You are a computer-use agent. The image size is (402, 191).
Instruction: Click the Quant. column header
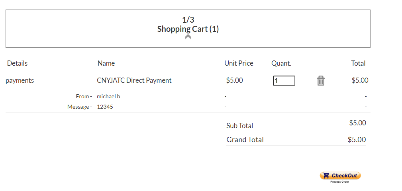tap(281, 63)
